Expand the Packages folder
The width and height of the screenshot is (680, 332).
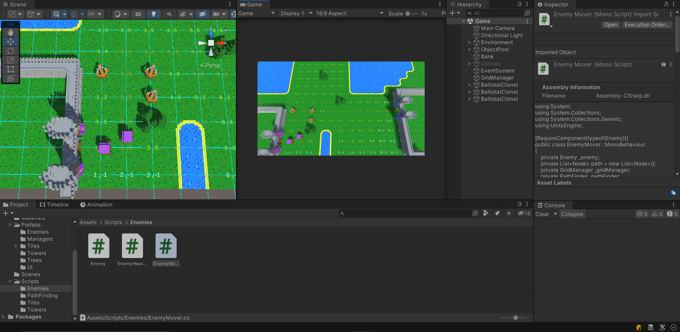point(4,317)
